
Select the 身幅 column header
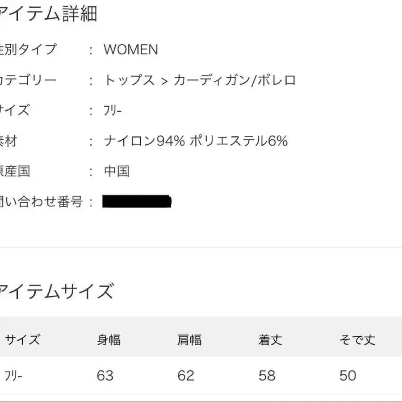pyautogui.click(x=109, y=340)
